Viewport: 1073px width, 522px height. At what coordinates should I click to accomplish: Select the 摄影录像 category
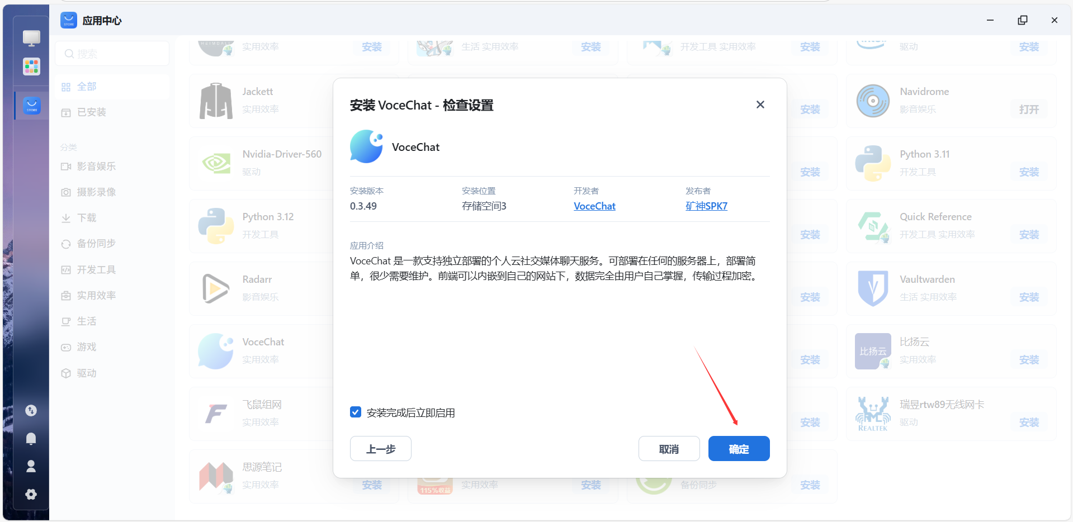tap(112, 192)
